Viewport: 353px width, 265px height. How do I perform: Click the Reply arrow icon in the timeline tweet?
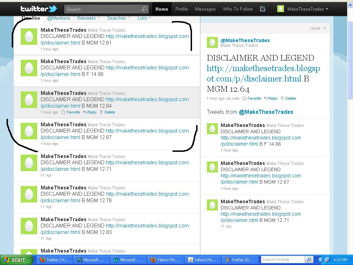coord(84,112)
